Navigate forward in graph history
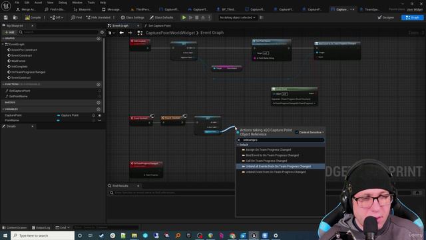Viewport: 426px width, 240px height. [130, 33]
